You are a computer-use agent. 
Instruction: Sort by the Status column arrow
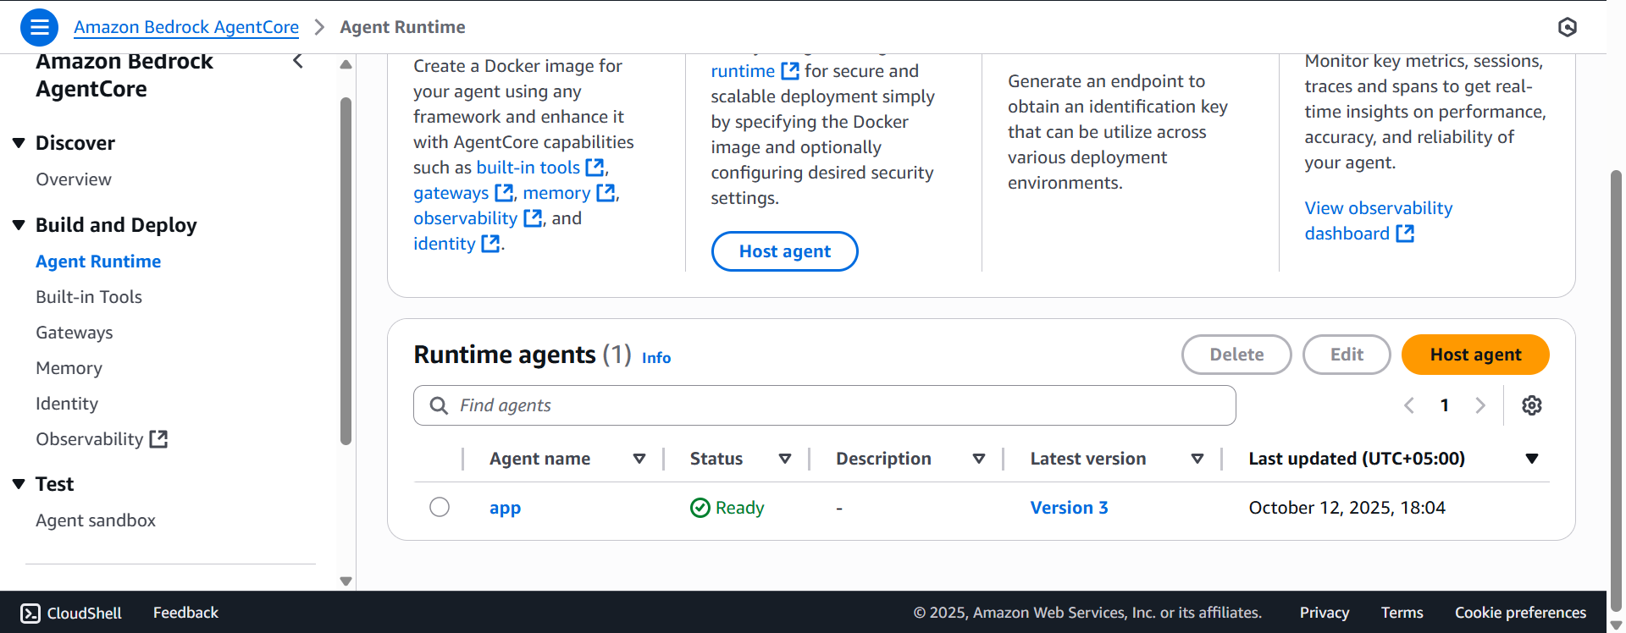pyautogui.click(x=785, y=459)
